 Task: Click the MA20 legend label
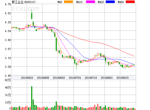(x=101, y=2)
